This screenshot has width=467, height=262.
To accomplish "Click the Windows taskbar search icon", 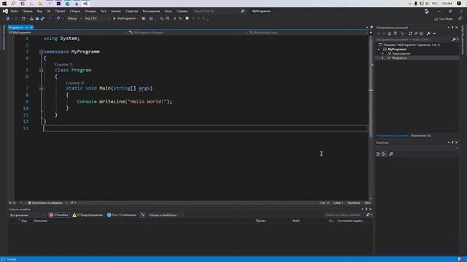I will point(13,4).
